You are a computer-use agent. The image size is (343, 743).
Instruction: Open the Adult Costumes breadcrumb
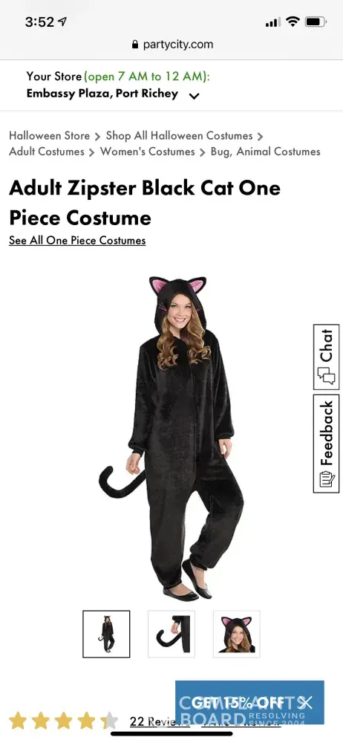click(x=47, y=152)
